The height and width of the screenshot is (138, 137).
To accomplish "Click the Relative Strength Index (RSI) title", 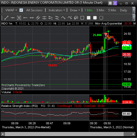I will click(20, 106).
